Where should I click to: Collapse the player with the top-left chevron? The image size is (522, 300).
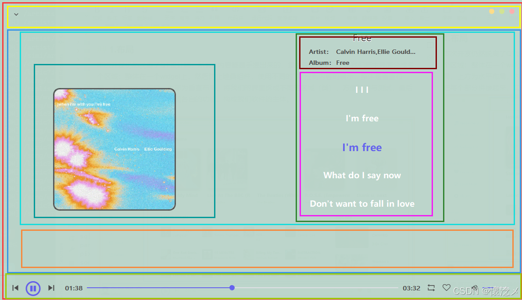tap(16, 14)
